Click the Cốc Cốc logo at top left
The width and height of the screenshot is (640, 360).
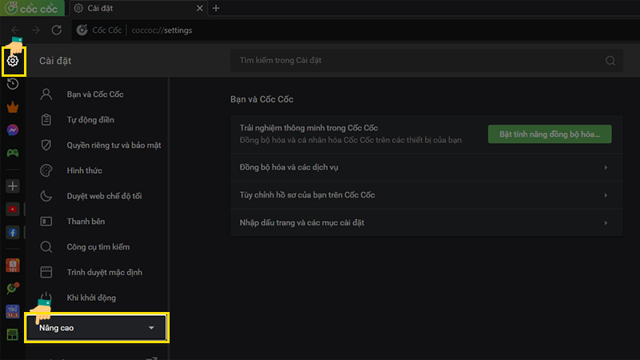[x=32, y=8]
